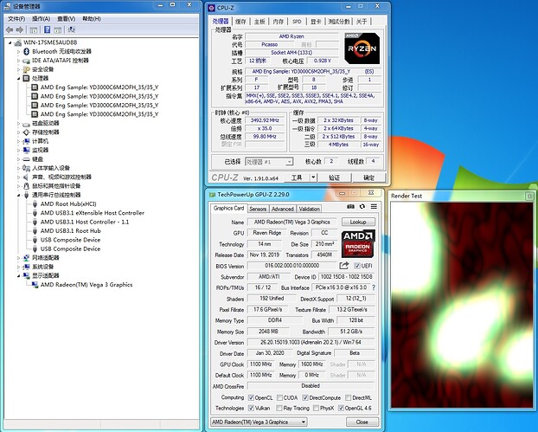Click the Bus Interface question mark icon
538x432 pixels.
374,287
